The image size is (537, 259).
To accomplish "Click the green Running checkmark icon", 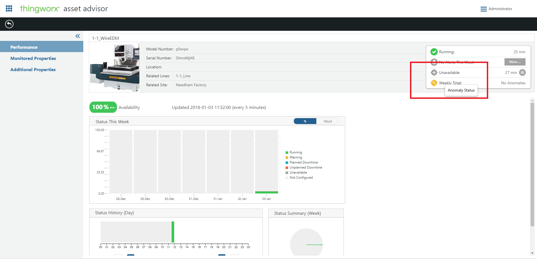I will 434,52.
